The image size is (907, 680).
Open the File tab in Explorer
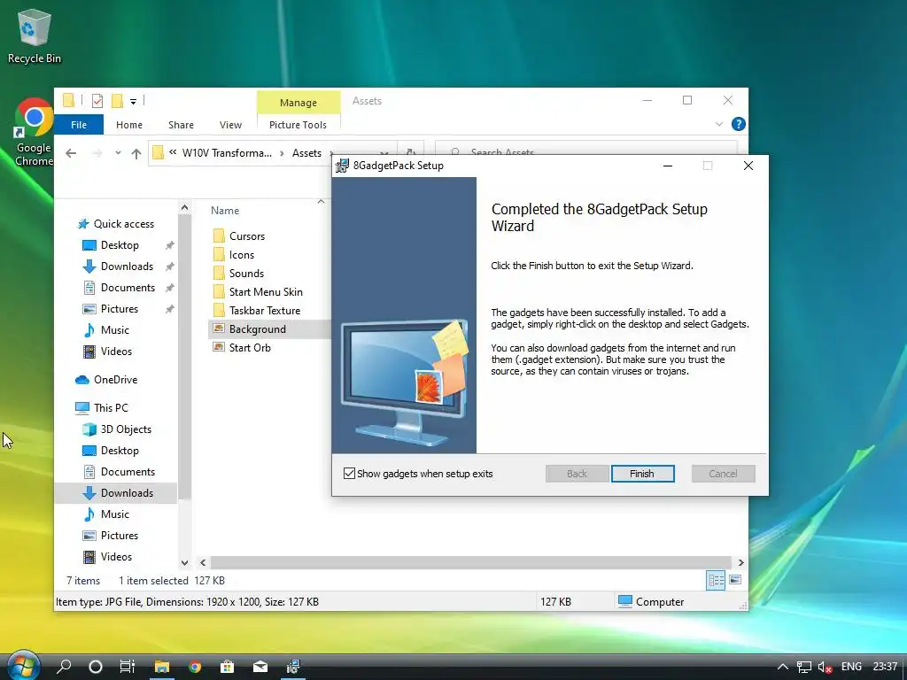pyautogui.click(x=79, y=124)
